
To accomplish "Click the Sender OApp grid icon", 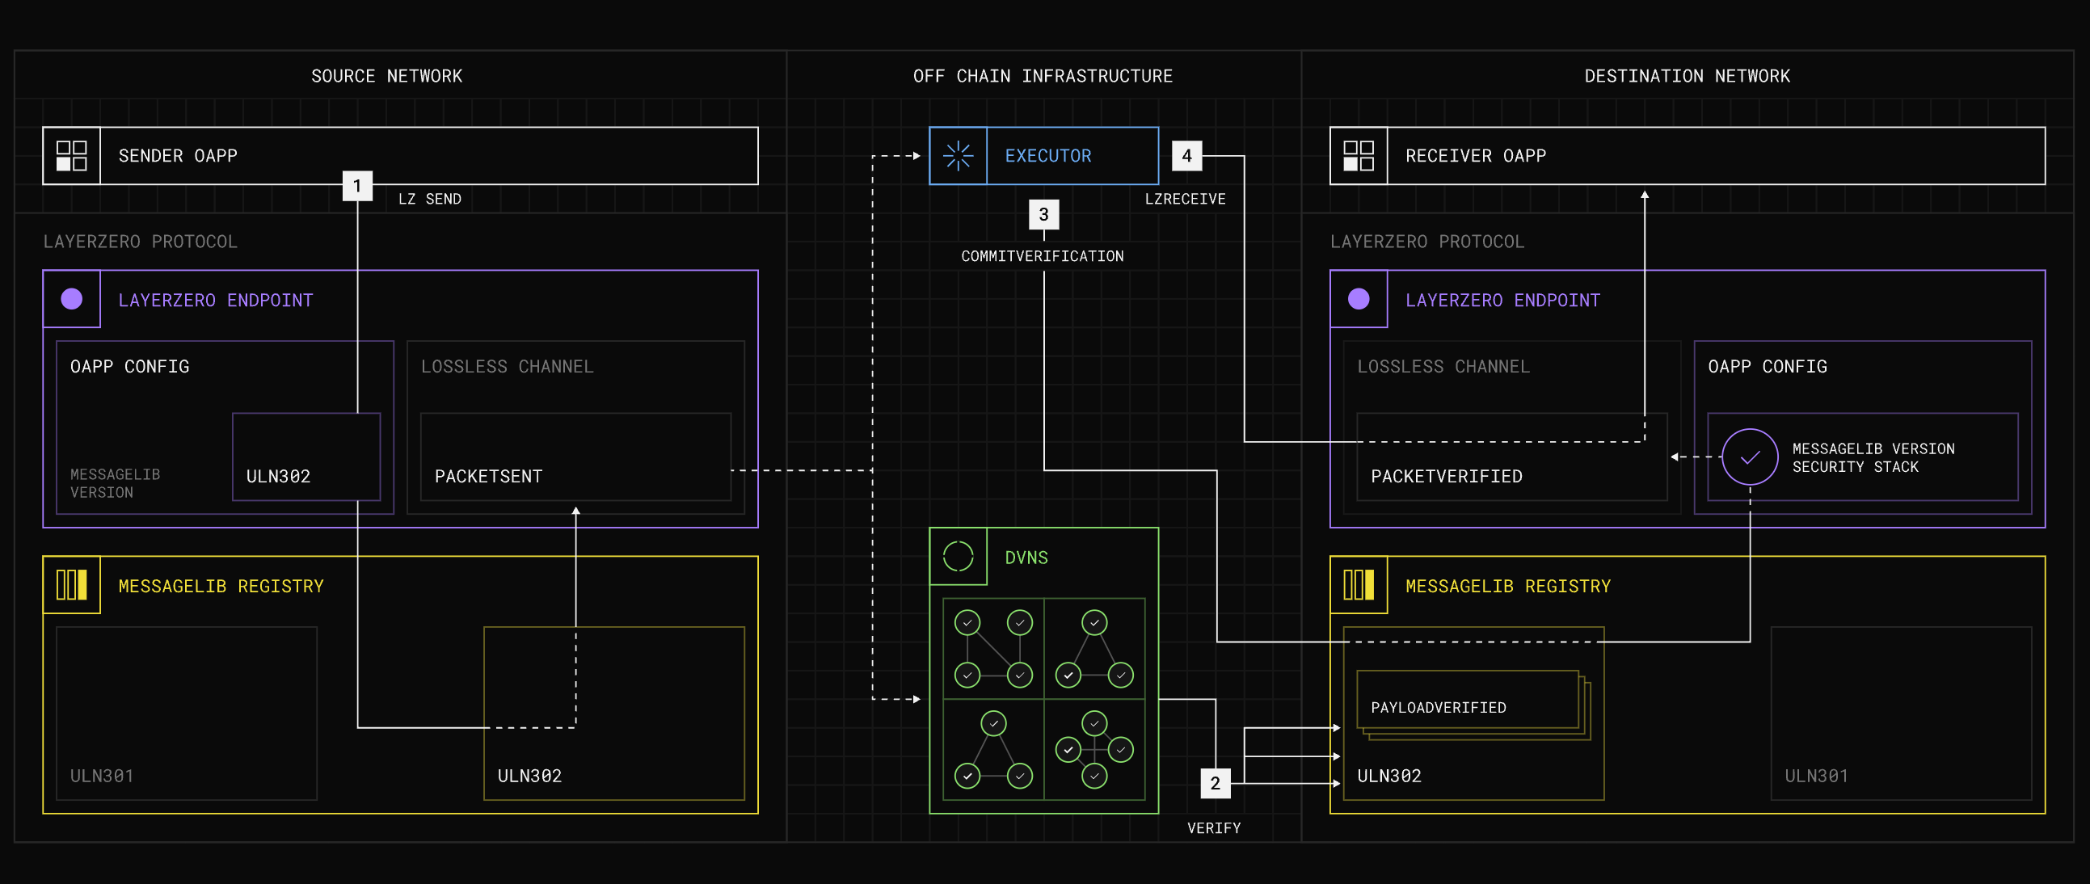I will point(71,156).
